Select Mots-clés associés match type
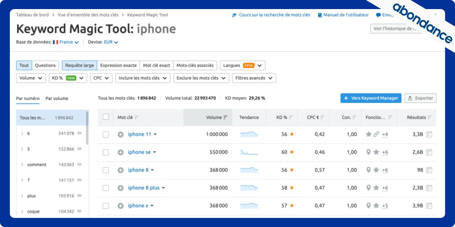The height and width of the screenshot is (227, 455). [x=195, y=65]
